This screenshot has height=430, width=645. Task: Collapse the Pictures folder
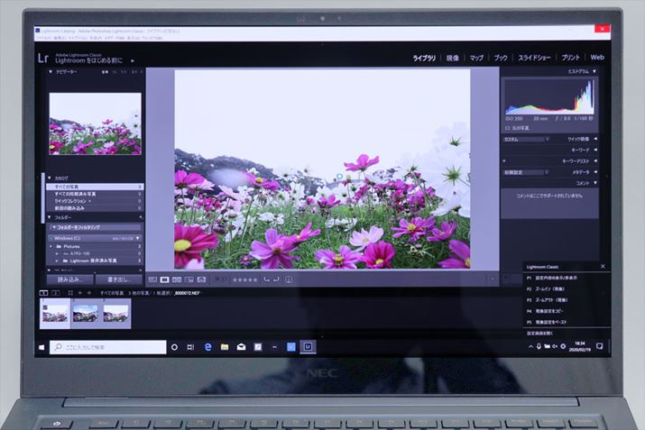click(x=51, y=246)
